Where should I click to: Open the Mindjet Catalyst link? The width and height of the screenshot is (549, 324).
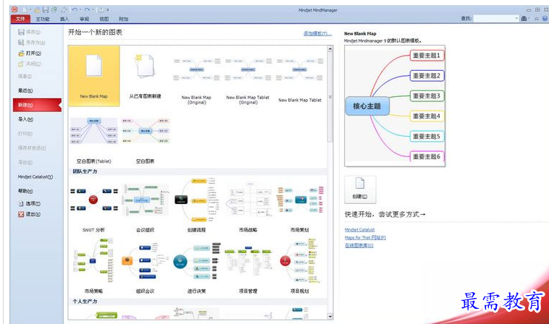(x=359, y=230)
